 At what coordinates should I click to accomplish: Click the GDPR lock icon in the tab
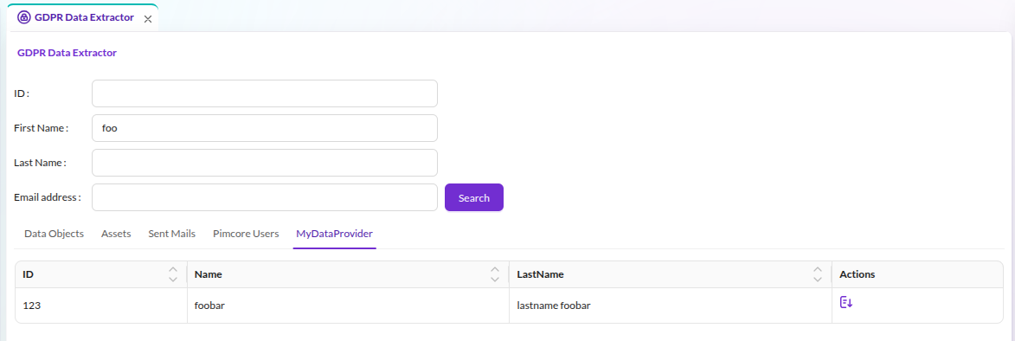[x=23, y=17]
